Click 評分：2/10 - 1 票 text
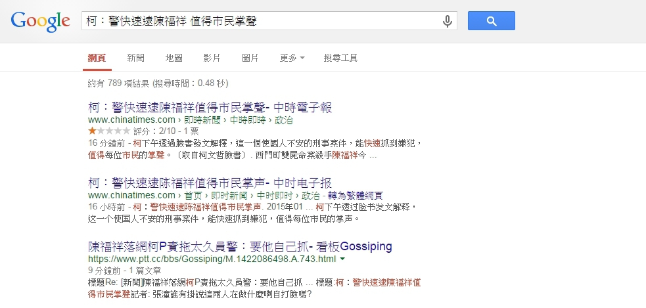The width and height of the screenshot is (646, 308). (166, 131)
